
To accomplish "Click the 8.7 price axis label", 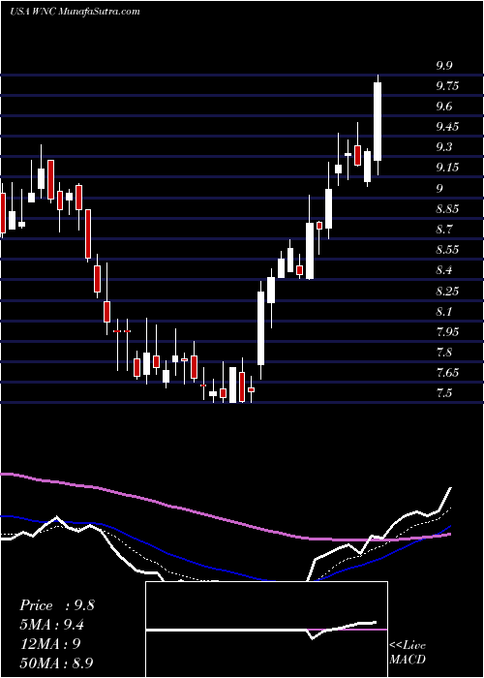I will (x=444, y=230).
